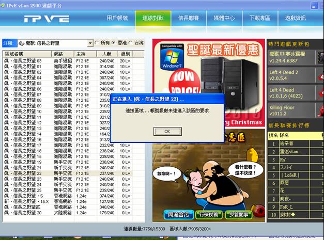
Task: Click OK in the connection error dialog
Action: [167, 131]
